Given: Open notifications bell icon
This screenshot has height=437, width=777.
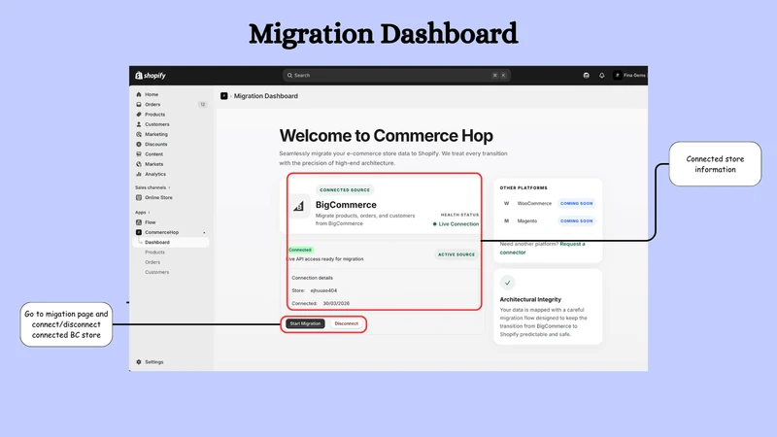Looking at the screenshot, I should coord(601,76).
